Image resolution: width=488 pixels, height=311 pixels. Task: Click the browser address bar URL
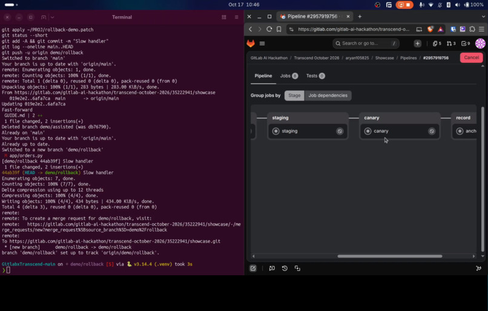pos(354,29)
